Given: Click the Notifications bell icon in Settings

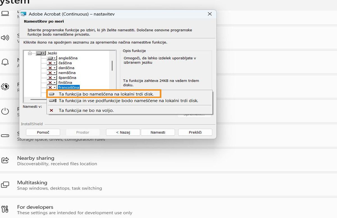Looking at the screenshot, I should (5, 62).
